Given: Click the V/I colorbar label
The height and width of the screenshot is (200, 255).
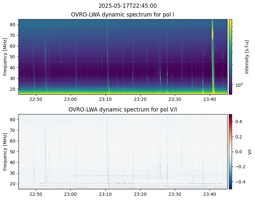Looking at the screenshot, I should (x=250, y=151).
